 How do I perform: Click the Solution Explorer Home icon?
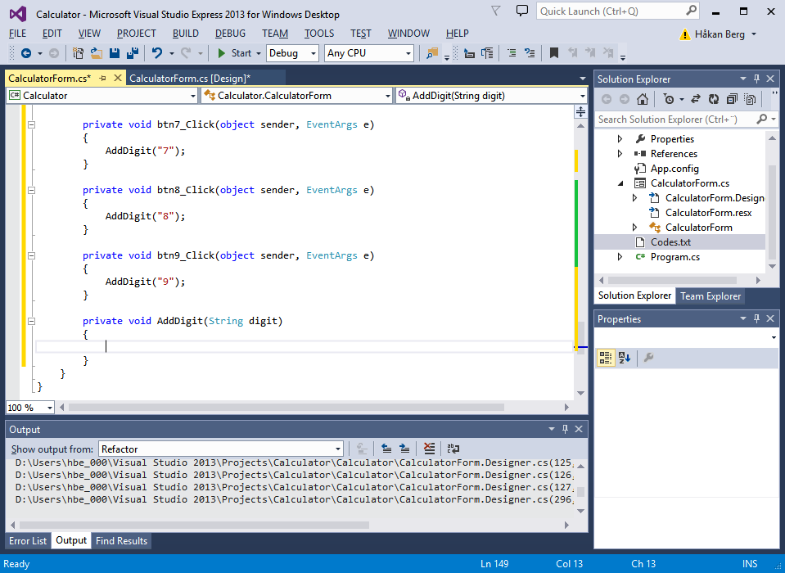coord(643,99)
